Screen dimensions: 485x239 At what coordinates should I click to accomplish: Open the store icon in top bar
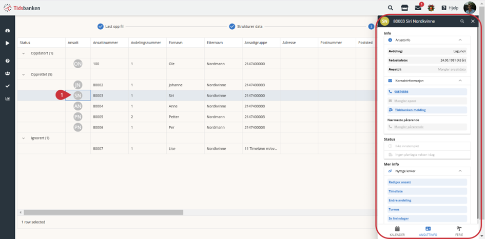[x=404, y=8]
